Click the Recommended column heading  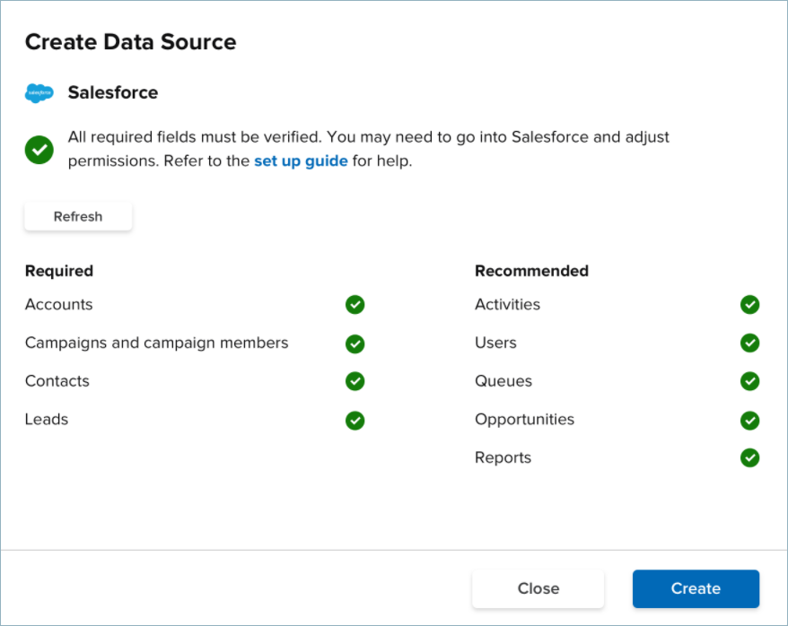(531, 271)
